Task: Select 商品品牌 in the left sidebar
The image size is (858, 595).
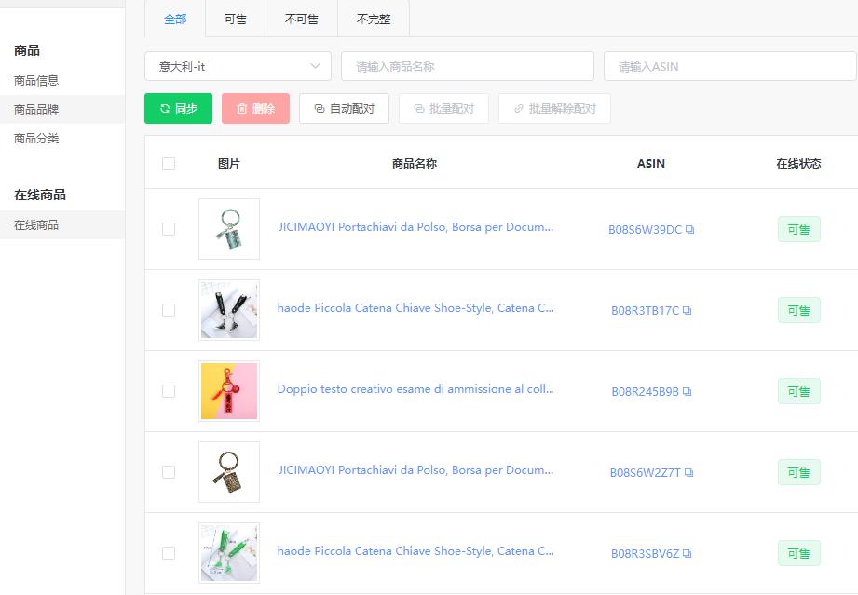Action: point(38,110)
